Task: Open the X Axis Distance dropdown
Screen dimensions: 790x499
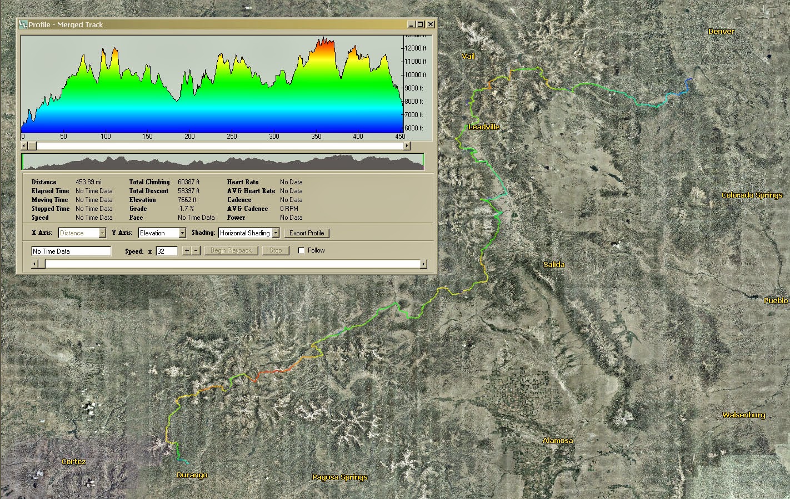Action: click(102, 233)
